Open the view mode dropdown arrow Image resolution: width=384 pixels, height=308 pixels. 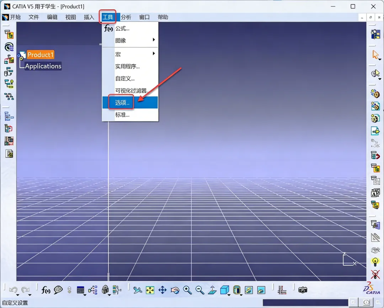pyautogui.click(x=241, y=295)
